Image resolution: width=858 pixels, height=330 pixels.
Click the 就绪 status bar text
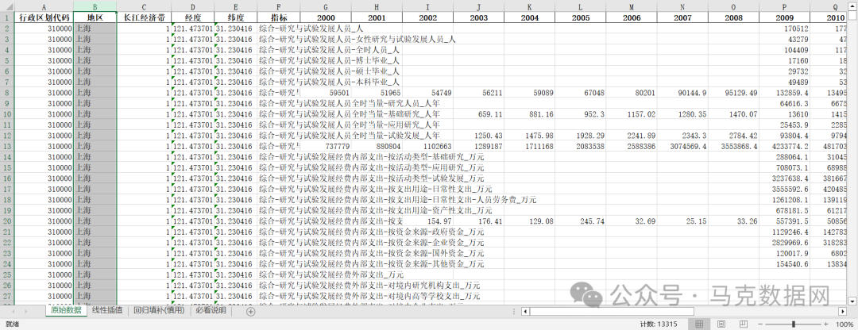[12, 324]
